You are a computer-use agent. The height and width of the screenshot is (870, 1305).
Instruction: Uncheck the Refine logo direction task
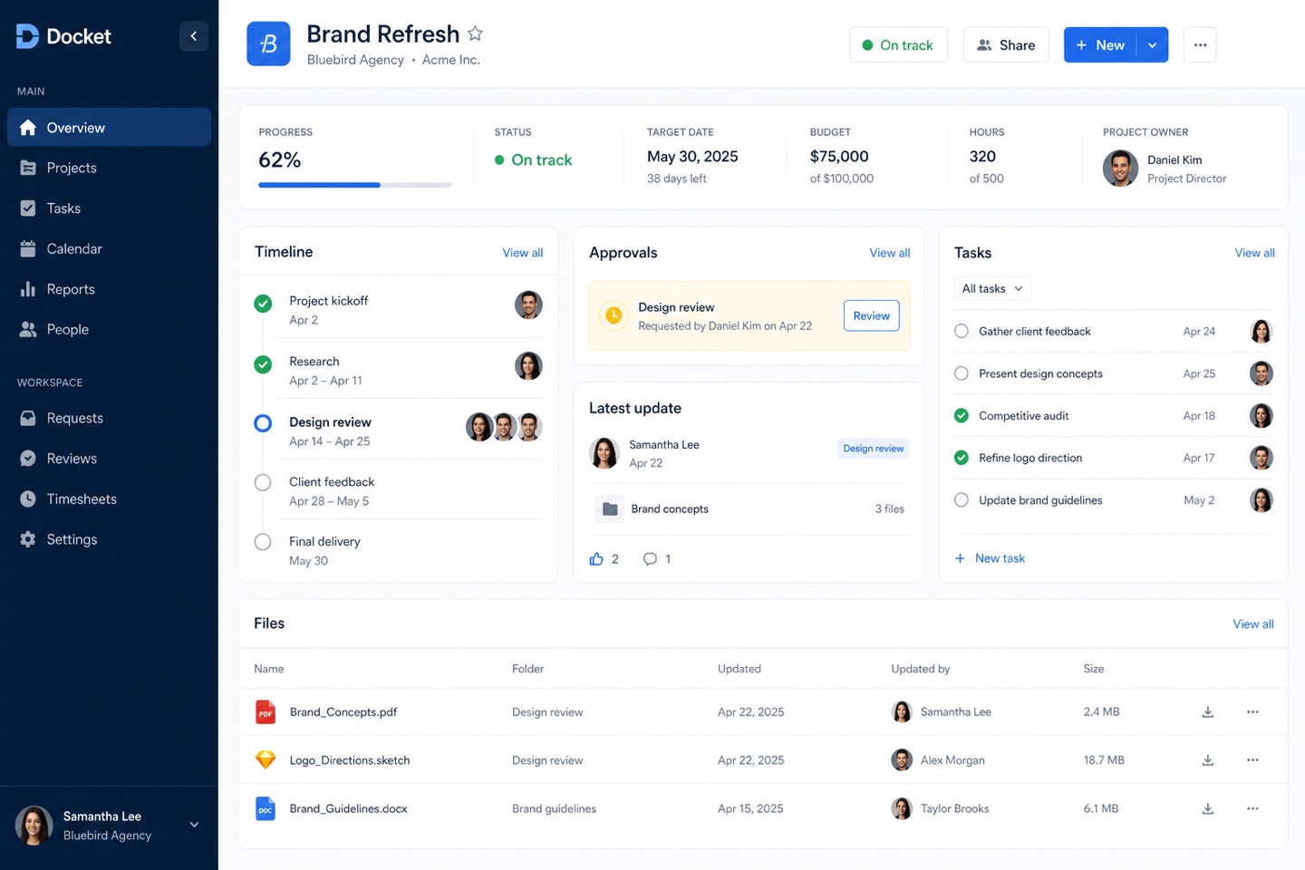click(x=962, y=458)
